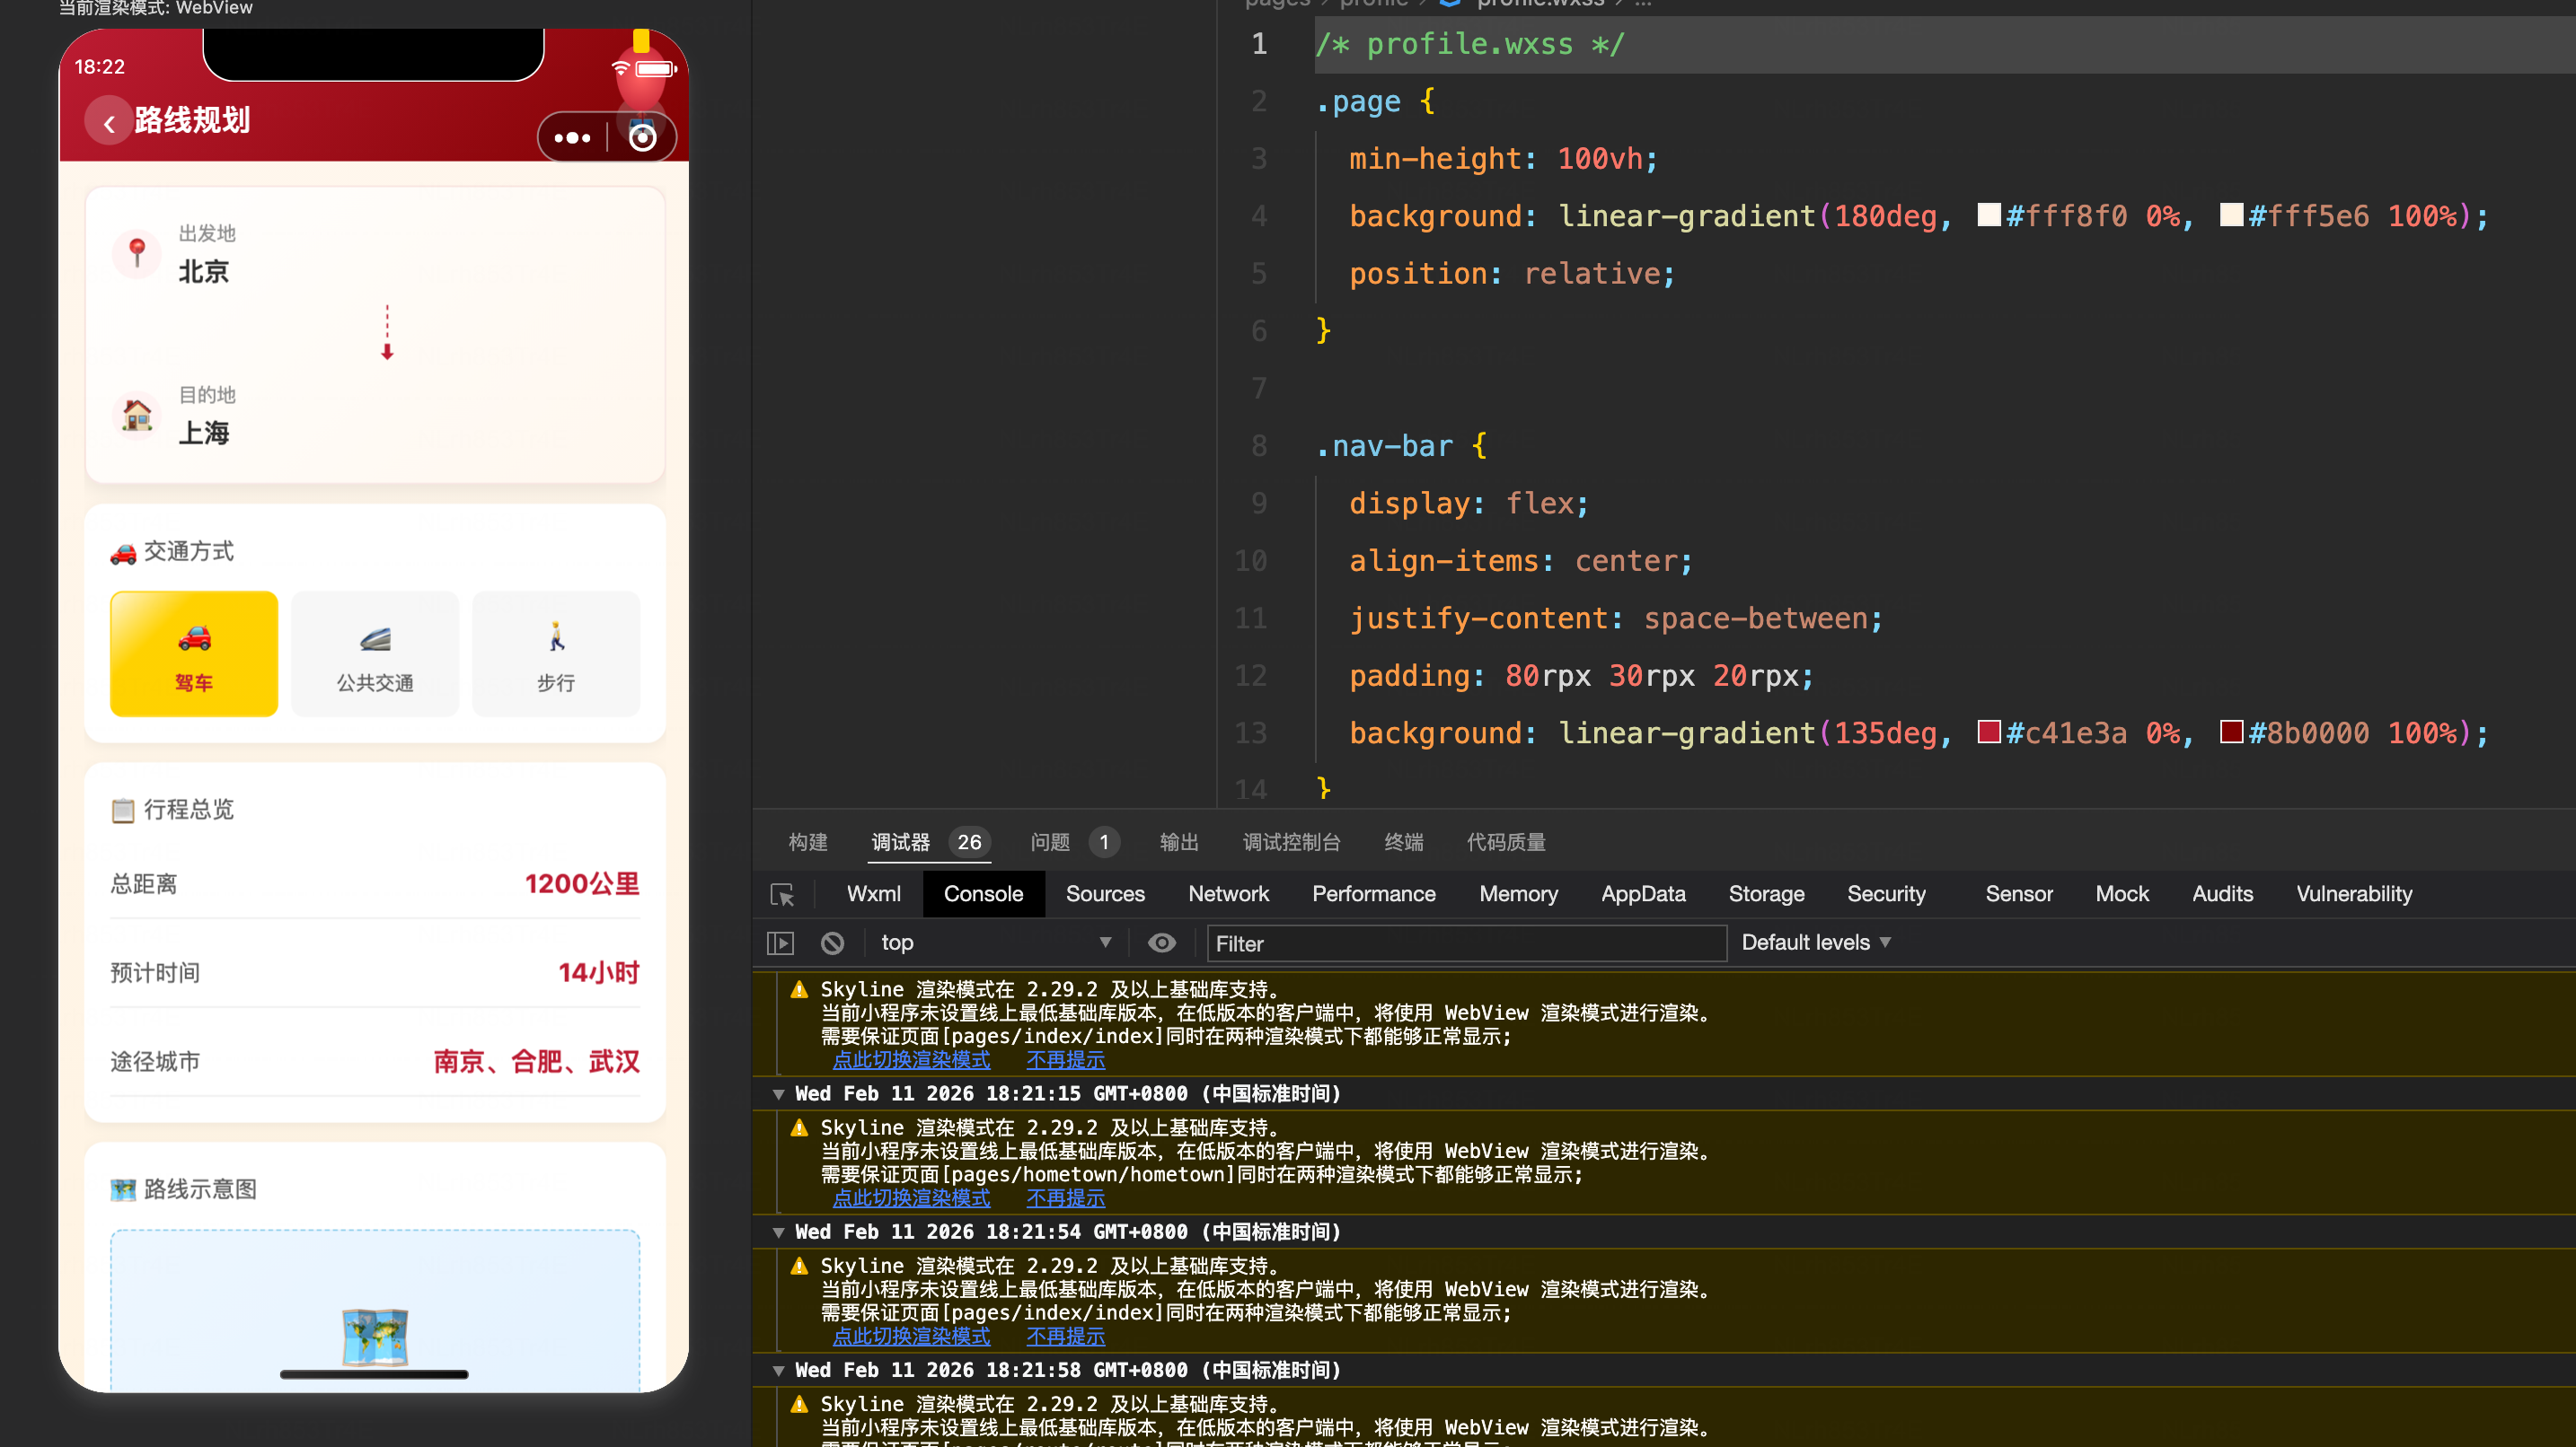The height and width of the screenshot is (1447, 2576).
Task: Click the back arrow in 路线规划 header
Action: (x=109, y=123)
